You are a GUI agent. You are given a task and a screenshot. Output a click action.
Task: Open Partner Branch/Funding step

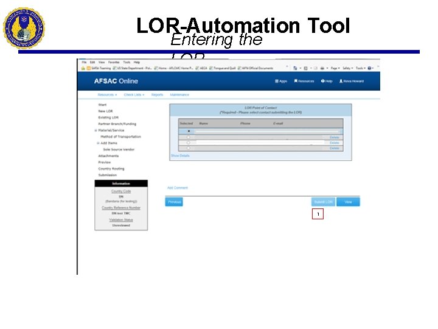[x=117, y=124]
